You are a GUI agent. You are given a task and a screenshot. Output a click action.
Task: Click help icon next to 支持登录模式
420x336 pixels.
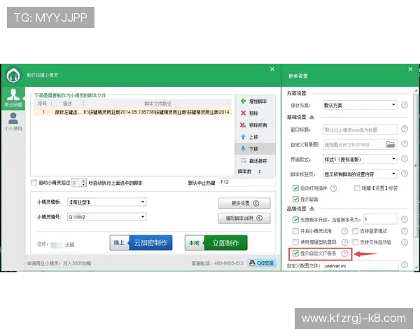(405, 231)
